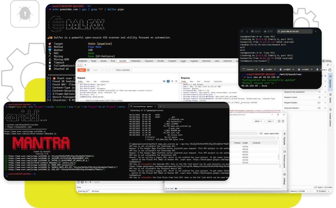Click the Repeater settings gear icon
The width and height of the screenshot is (336, 208).
pyautogui.click(x=88, y=70)
